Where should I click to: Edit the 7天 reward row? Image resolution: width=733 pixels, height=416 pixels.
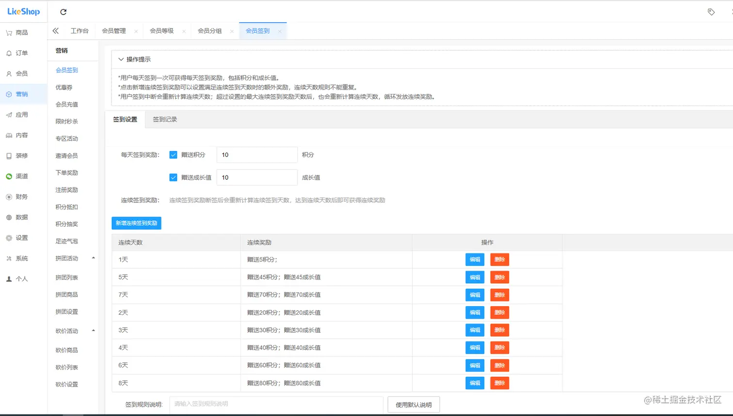pyautogui.click(x=475, y=295)
